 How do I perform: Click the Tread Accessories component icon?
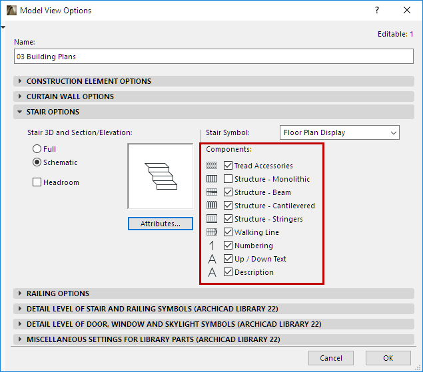[212, 166]
